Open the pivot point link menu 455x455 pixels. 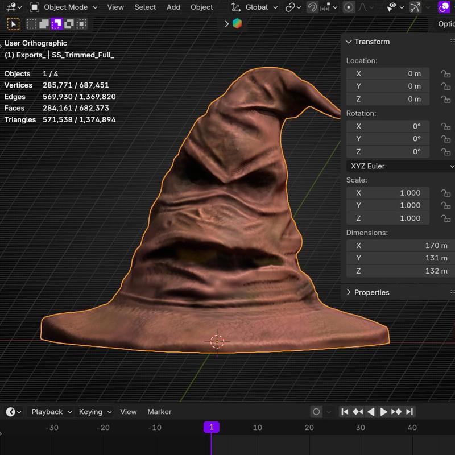pyautogui.click(x=293, y=7)
